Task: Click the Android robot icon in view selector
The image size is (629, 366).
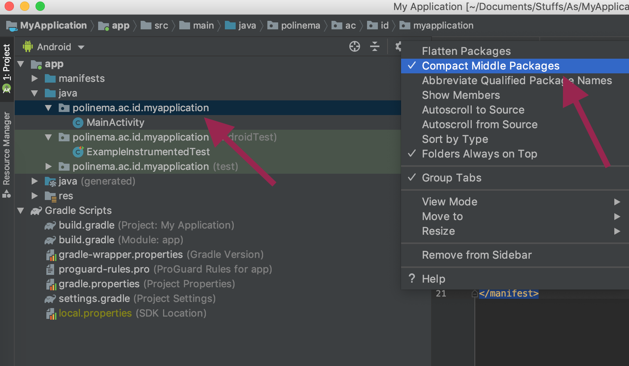Action: click(x=28, y=47)
